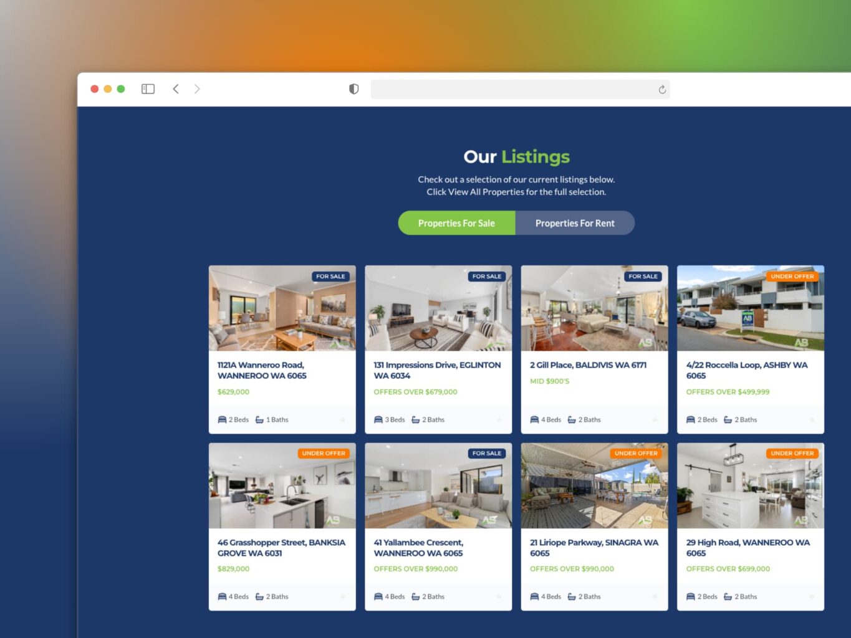The image size is (851, 638).
Task: Click the UNDER OFFER badge on 46 Grasshopper Street
Action: pyautogui.click(x=324, y=453)
